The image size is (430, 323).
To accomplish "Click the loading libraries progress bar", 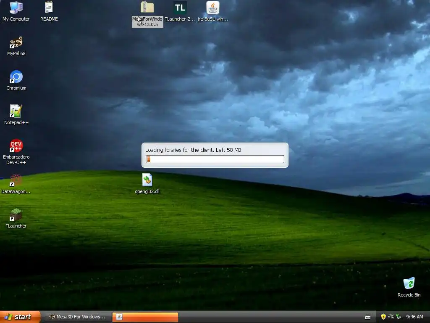I will click(215, 159).
